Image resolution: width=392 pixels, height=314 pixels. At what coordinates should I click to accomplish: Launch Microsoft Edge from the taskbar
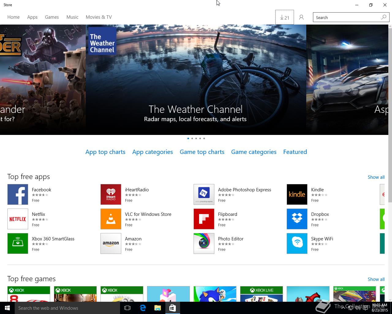143,308
